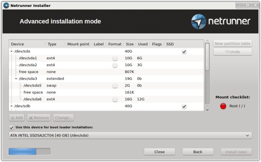The width and height of the screenshot is (261, 162).
Task: Click the Root ( / ) checklist label
Action: (237, 106)
